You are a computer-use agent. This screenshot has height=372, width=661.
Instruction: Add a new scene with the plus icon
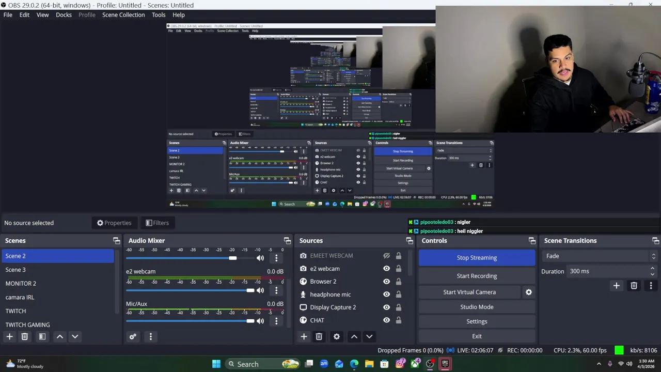tap(9, 336)
